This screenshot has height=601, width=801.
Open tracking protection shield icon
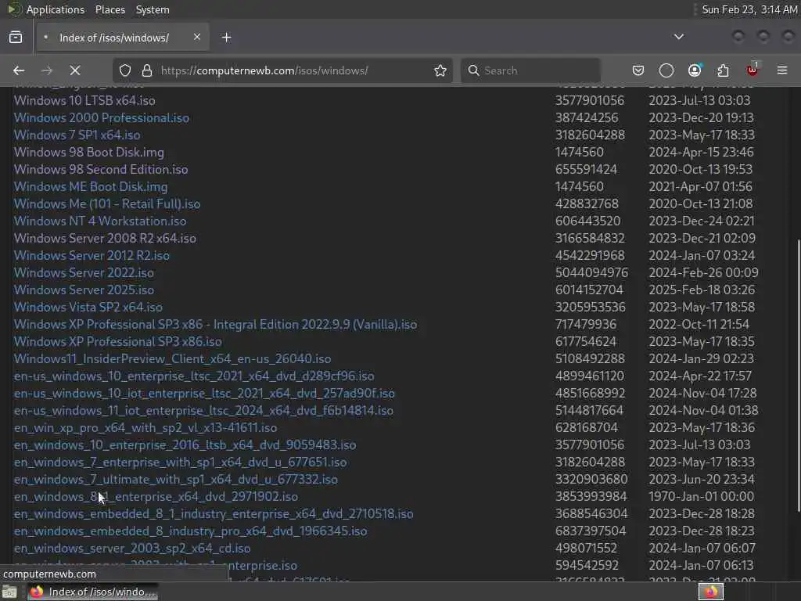tap(125, 70)
